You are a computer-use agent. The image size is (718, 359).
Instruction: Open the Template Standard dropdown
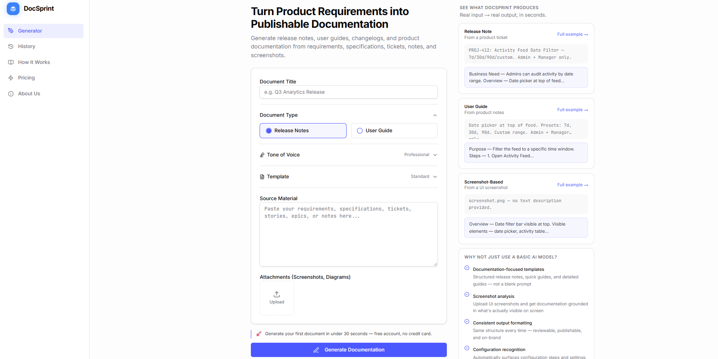[424, 177]
